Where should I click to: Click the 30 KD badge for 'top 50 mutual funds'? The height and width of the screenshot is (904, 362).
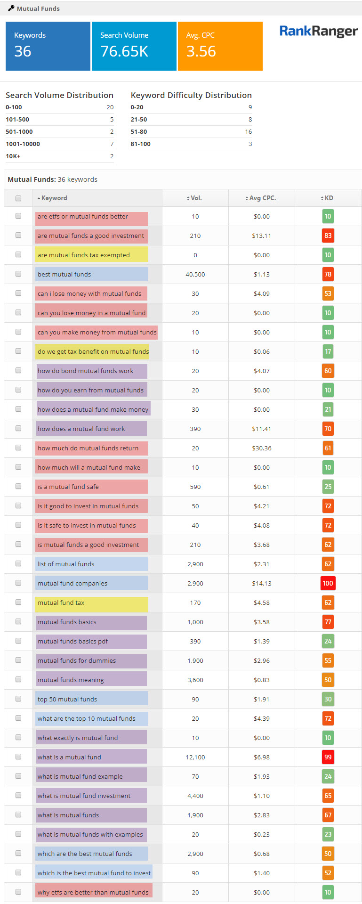tap(328, 699)
